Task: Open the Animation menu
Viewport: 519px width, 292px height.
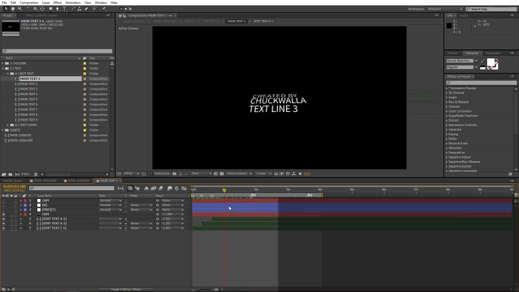Action: point(73,3)
